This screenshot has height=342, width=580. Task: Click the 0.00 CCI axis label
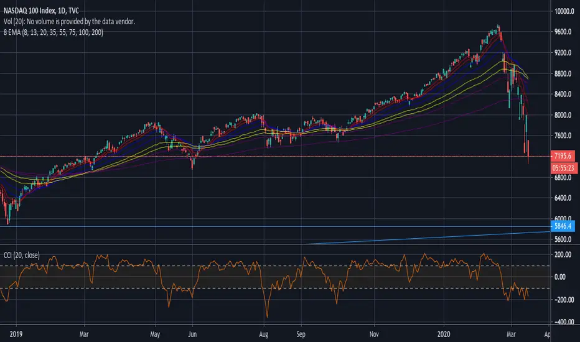[560, 277]
